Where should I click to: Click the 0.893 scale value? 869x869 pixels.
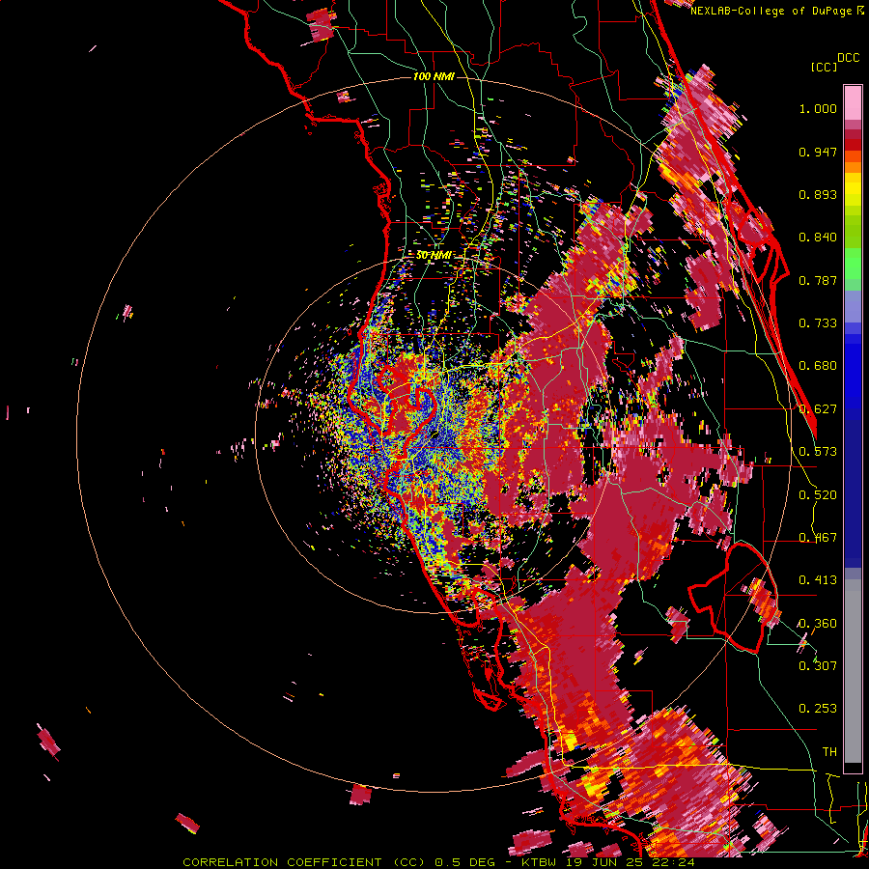pos(818,194)
